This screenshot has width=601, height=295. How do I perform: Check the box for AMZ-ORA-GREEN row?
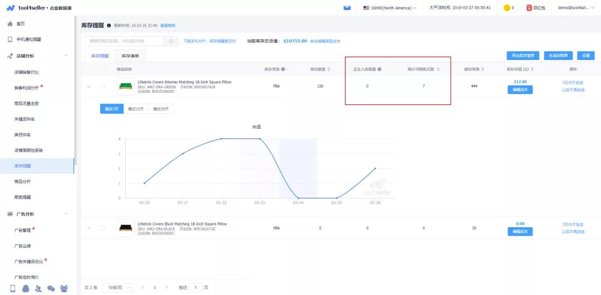[103, 87]
